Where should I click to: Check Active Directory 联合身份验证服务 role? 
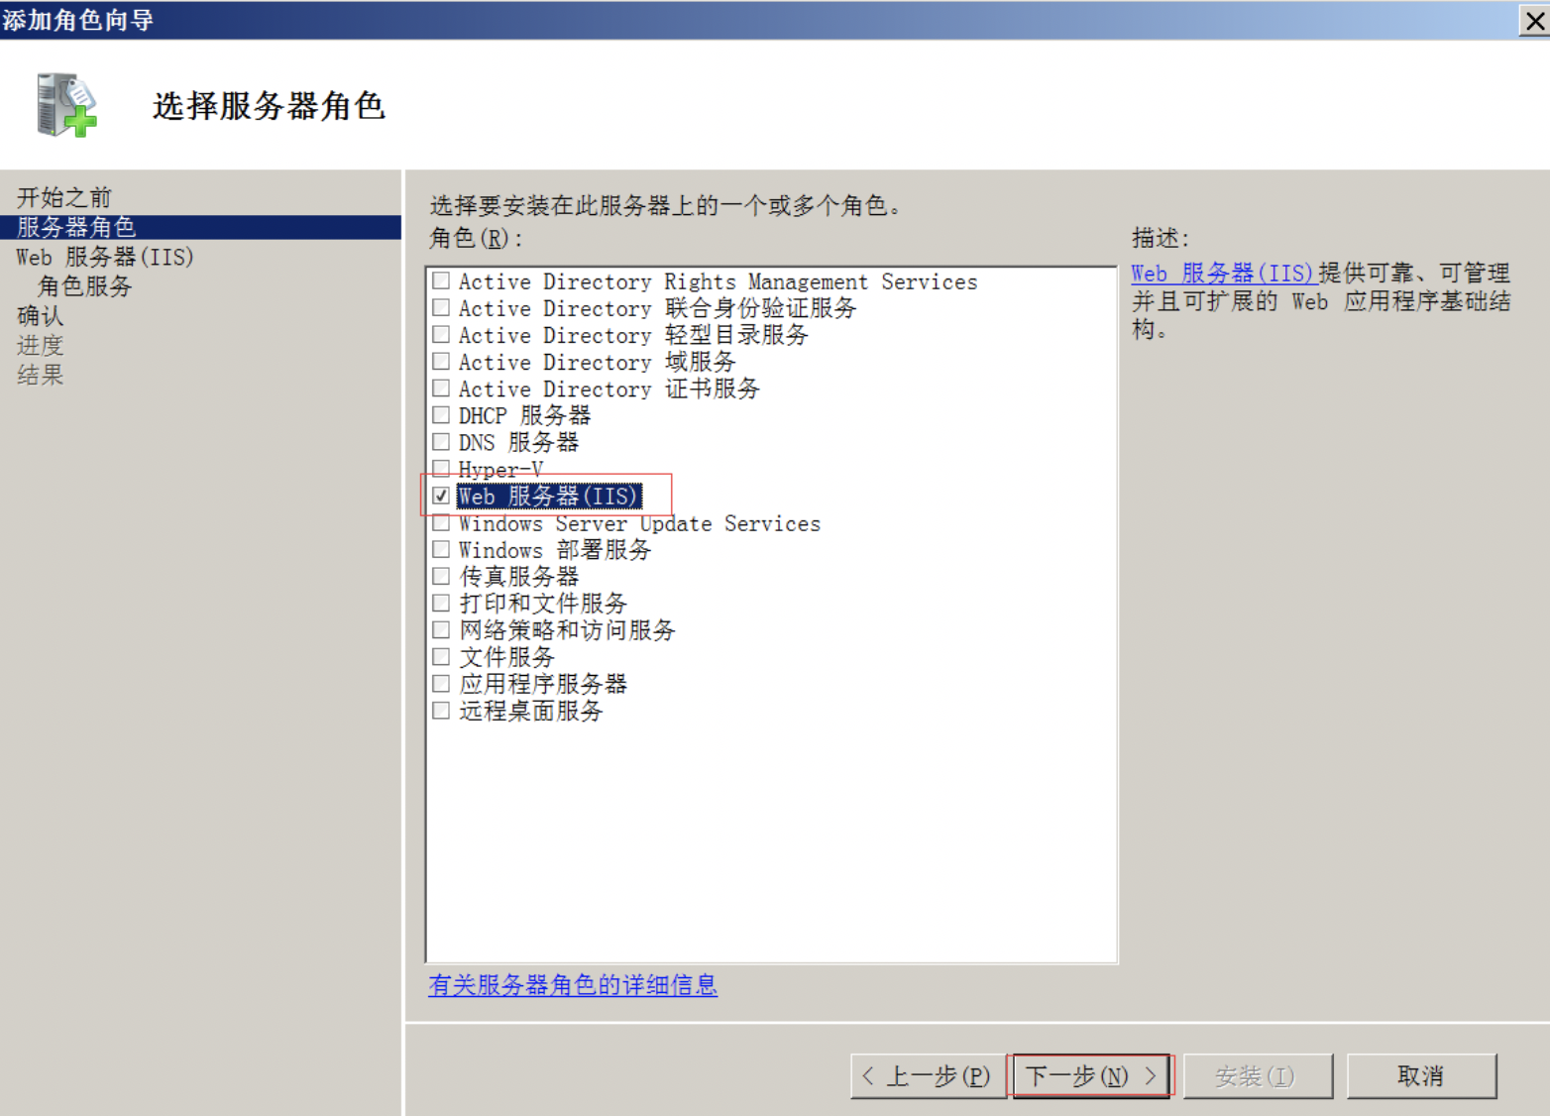(x=441, y=308)
